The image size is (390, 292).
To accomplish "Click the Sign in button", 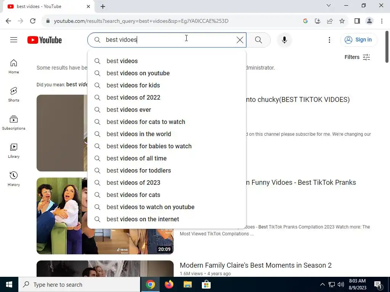I will coord(359,40).
